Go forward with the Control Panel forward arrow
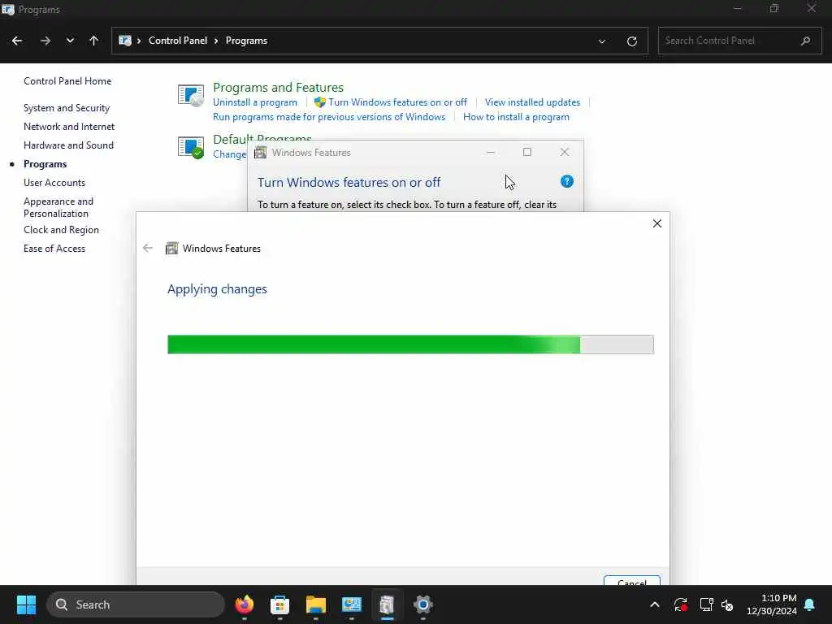This screenshot has height=624, width=832. coord(45,41)
